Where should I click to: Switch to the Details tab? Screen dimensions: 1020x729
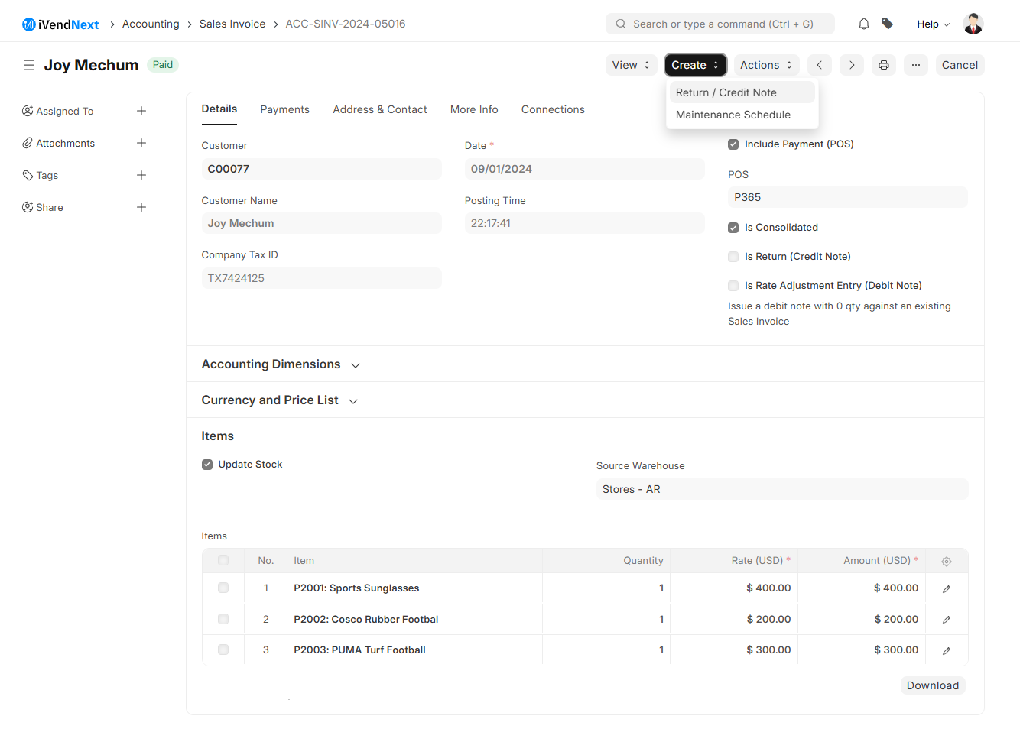pos(219,109)
